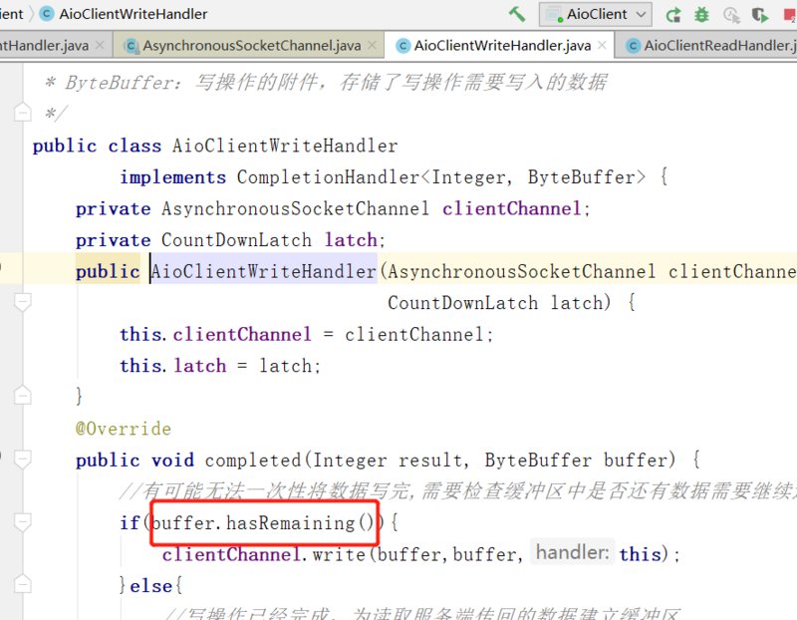Click the completed method name
This screenshot has height=620, width=797.
[x=253, y=461]
